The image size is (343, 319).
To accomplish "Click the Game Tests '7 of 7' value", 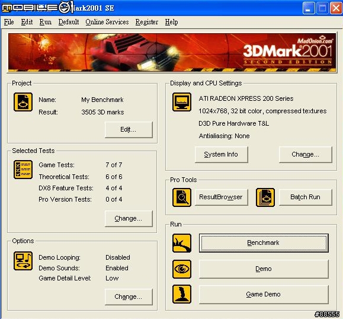I will (114, 165).
